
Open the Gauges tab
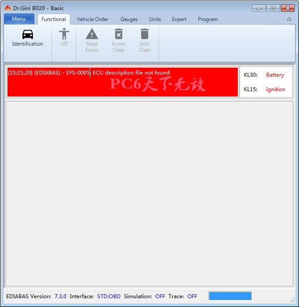pyautogui.click(x=129, y=19)
